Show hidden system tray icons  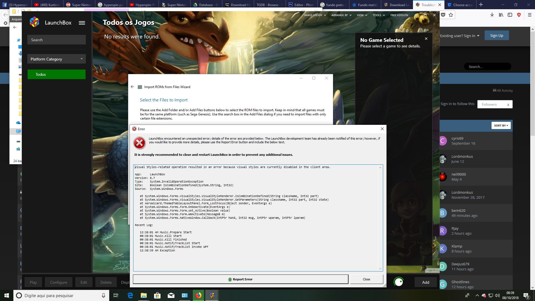(477, 295)
